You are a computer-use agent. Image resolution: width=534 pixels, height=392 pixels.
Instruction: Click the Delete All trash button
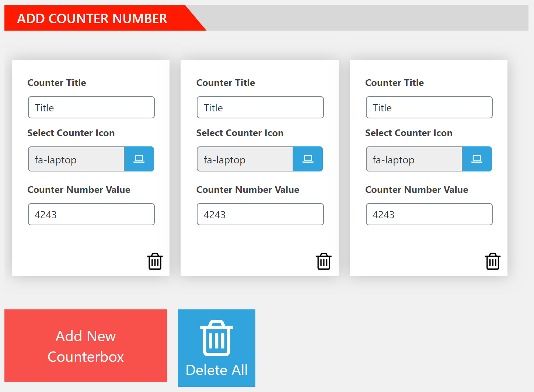click(x=217, y=348)
